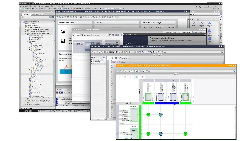Select the filled Polygon tool in the toolbox
The image size is (251, 141).
[210, 24]
